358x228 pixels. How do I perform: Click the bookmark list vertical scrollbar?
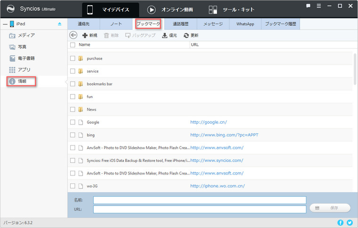355,69
